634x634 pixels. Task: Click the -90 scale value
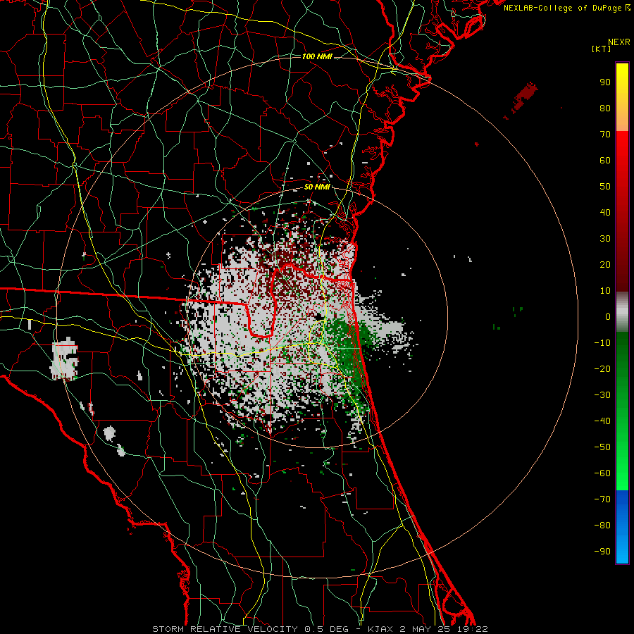pos(602,552)
